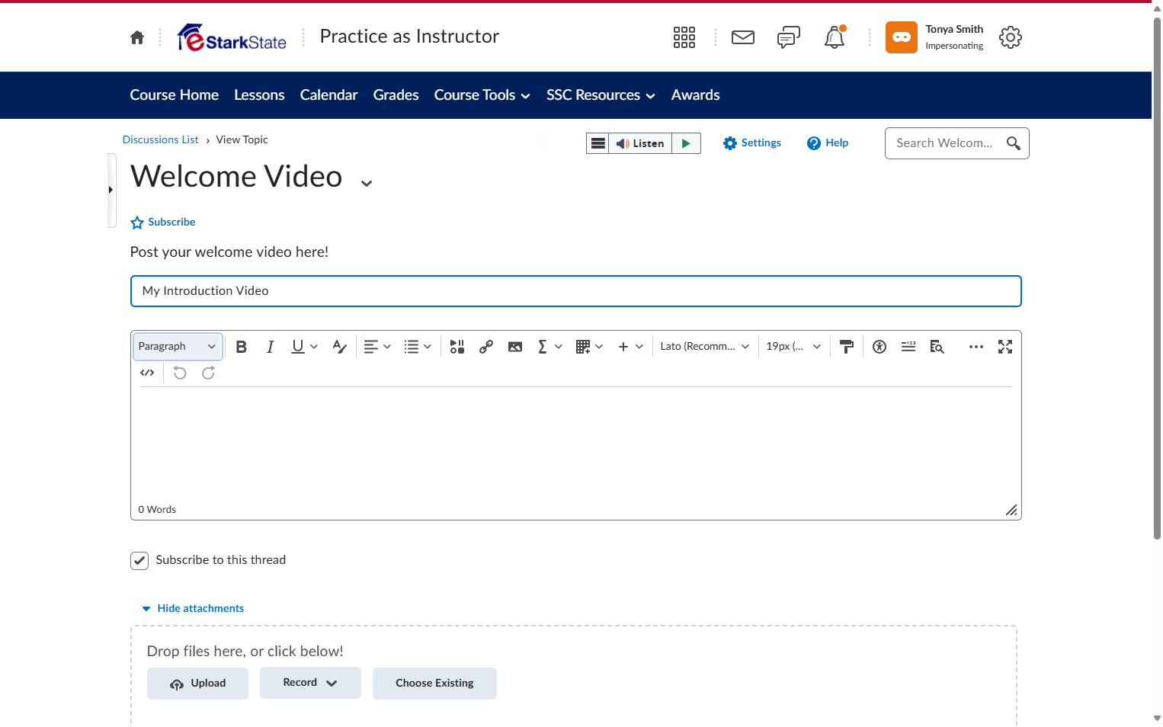The width and height of the screenshot is (1163, 727).
Task: Open the Lessons navigation item
Action: pyautogui.click(x=259, y=95)
